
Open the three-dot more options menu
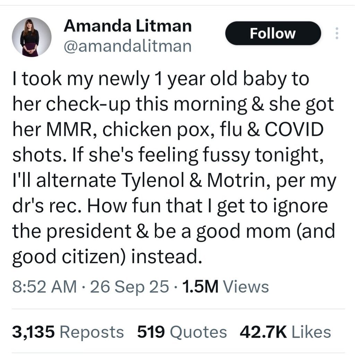pyautogui.click(x=336, y=33)
